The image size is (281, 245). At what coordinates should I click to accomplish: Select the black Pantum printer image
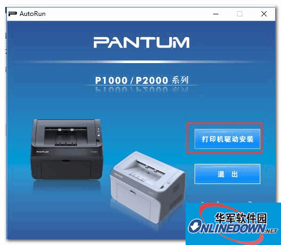(x=67, y=149)
